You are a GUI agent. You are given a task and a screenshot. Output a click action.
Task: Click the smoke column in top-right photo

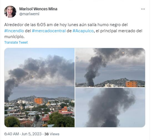[93, 71]
